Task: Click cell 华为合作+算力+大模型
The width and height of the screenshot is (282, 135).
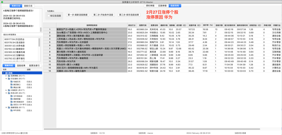Action: (92, 65)
